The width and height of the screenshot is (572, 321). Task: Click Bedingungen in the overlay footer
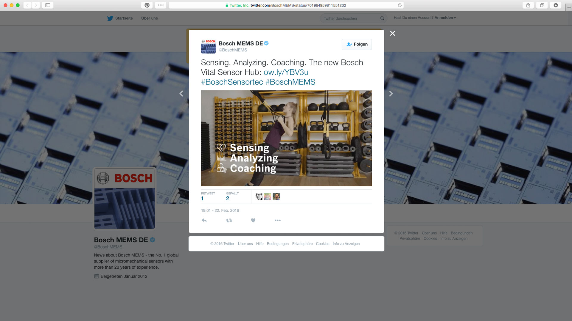278,244
